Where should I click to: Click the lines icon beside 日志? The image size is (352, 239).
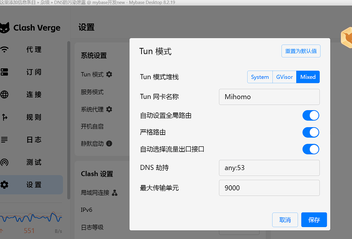tap(4, 140)
